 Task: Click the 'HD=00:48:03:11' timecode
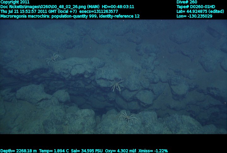(118, 7)
